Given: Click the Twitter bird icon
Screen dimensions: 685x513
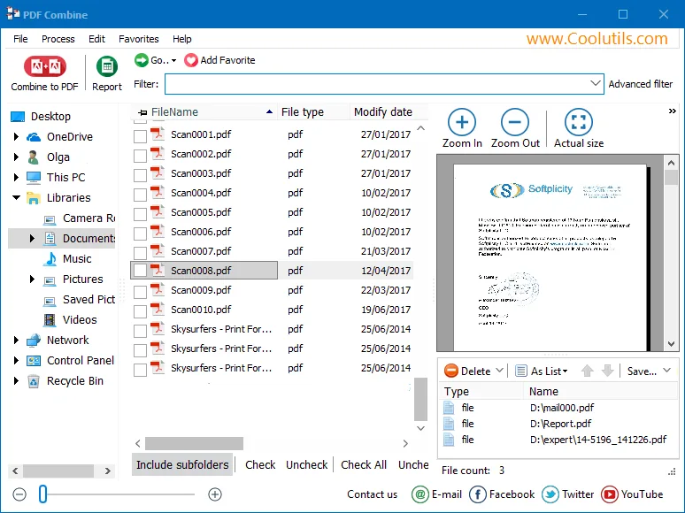Looking at the screenshot, I should click(x=550, y=494).
